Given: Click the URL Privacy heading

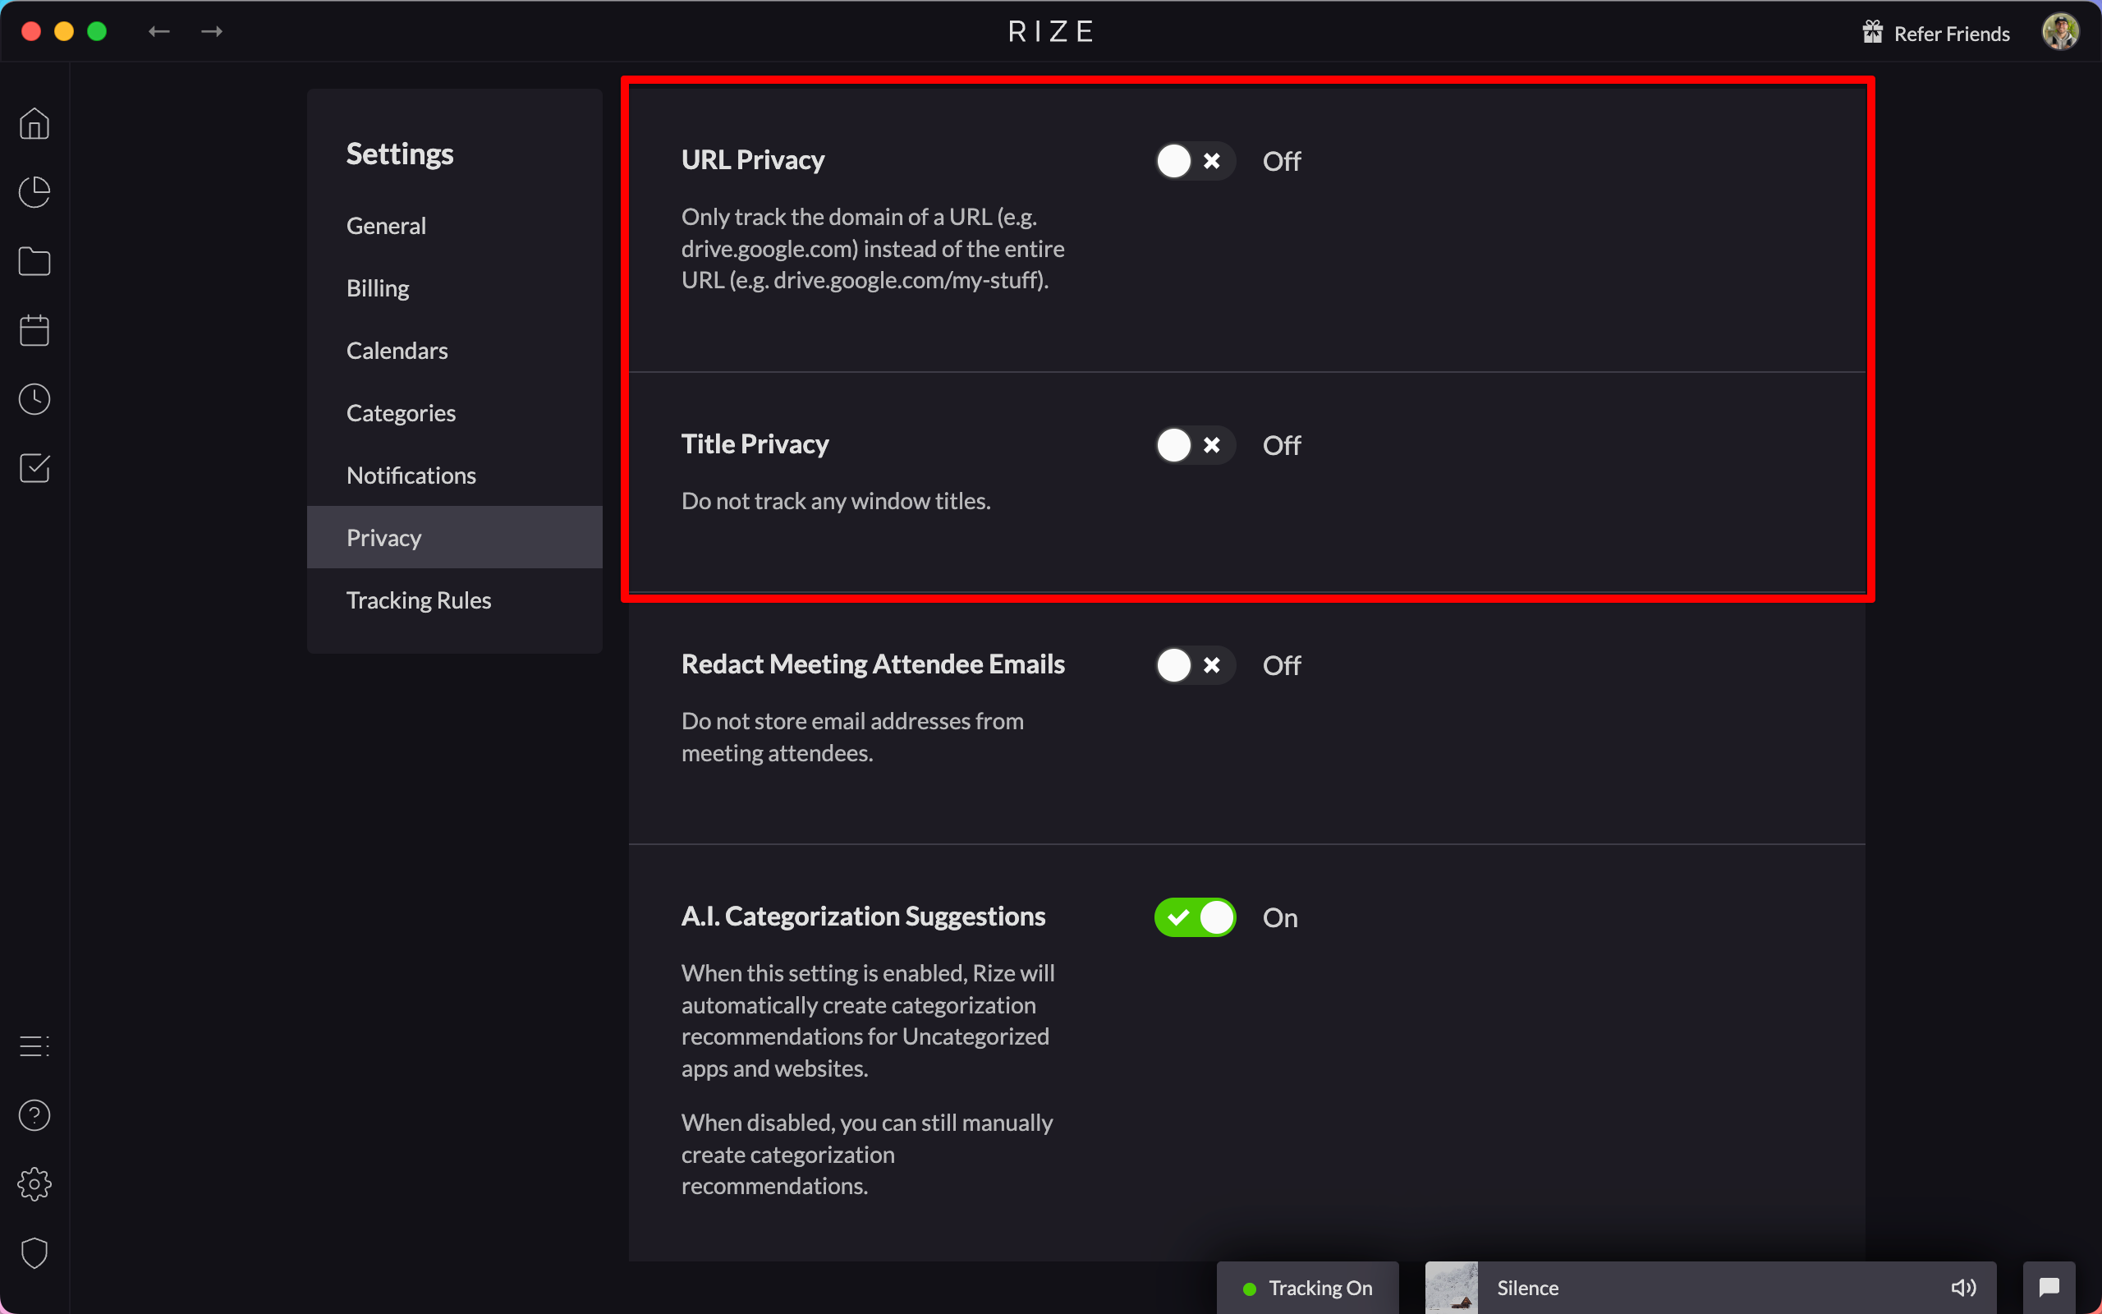Looking at the screenshot, I should (753, 160).
